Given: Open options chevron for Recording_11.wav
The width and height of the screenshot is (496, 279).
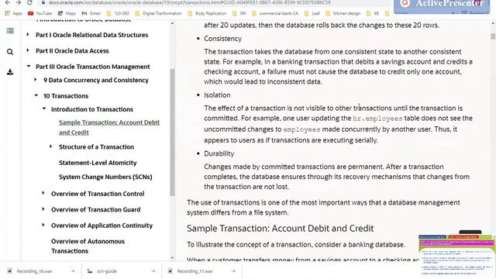Looking at the screenshot, I should point(233,271).
